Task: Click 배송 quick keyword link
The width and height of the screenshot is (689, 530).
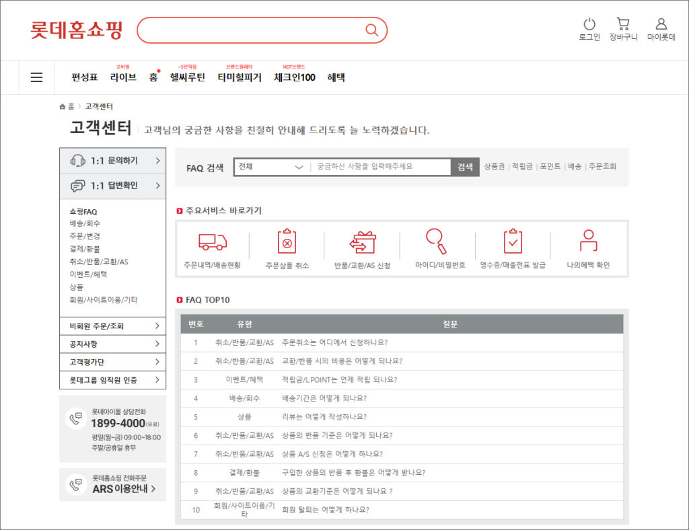Action: [x=575, y=166]
